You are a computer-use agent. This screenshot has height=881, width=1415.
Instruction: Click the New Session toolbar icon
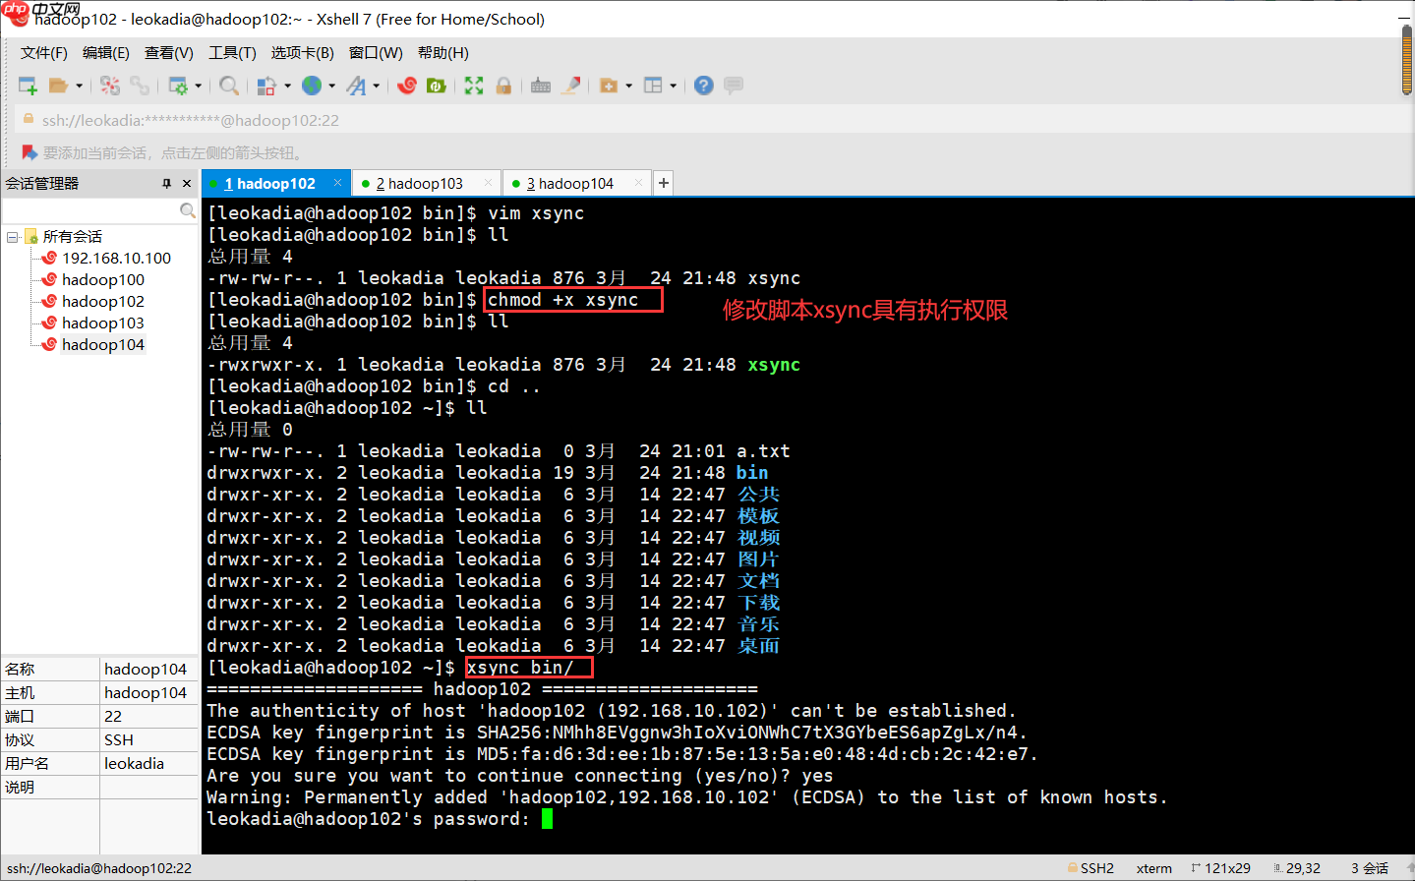coord(28,87)
